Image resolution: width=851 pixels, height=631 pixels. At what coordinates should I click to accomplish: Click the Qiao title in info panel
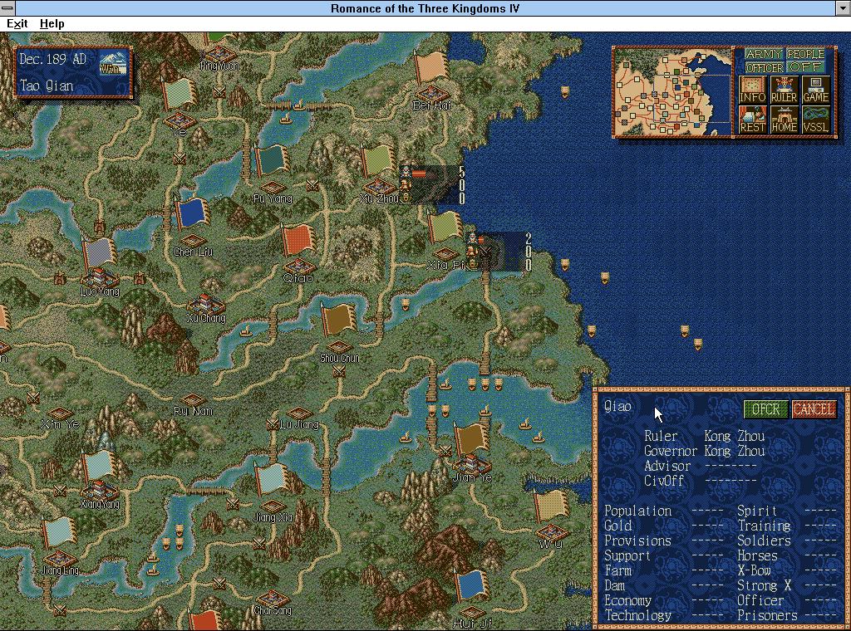click(617, 407)
